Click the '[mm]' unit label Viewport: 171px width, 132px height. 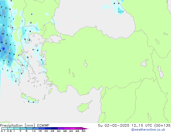pyautogui.click(x=30, y=126)
